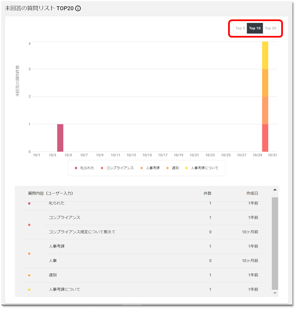
Task: Select the Top 5 toggle option
Action: 240,28
